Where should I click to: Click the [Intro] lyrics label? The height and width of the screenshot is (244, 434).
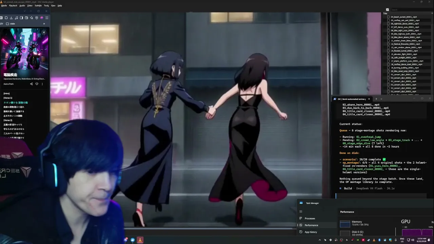click(x=6, y=94)
